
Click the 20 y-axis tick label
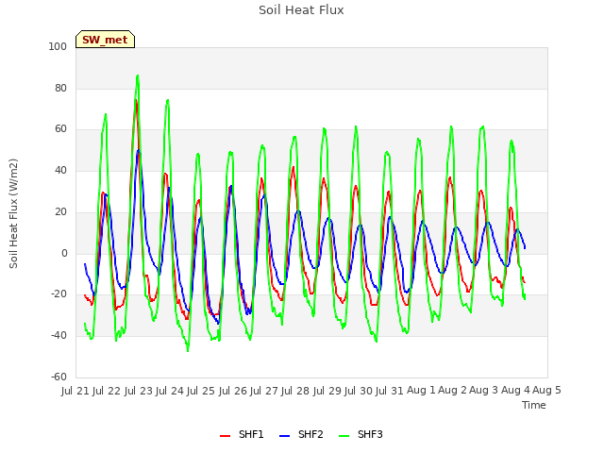60,211
